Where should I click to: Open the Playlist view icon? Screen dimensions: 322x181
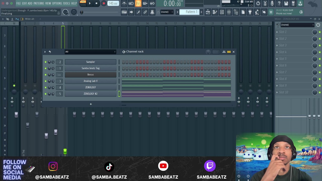point(208,12)
